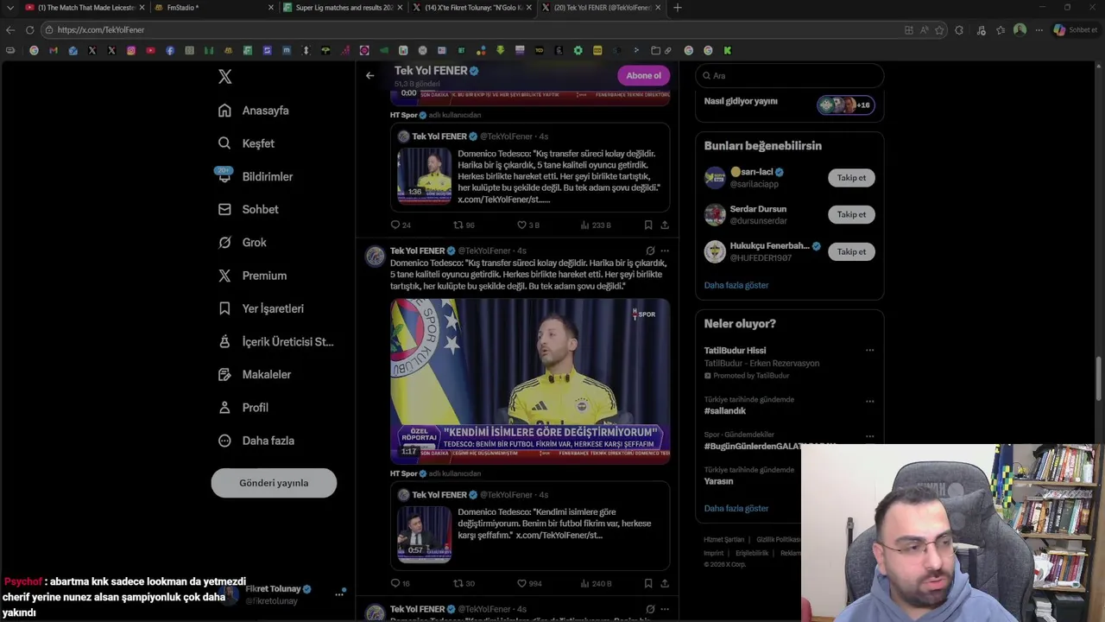Follow Hukukçu Fenerbah... account
This screenshot has width=1105, height=622.
coord(851,251)
